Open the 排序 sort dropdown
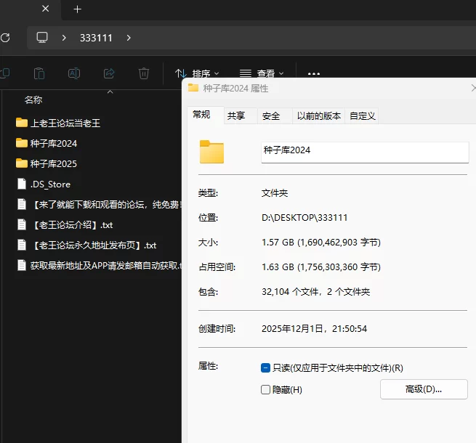Viewport: 476px width, 443px height. click(197, 73)
